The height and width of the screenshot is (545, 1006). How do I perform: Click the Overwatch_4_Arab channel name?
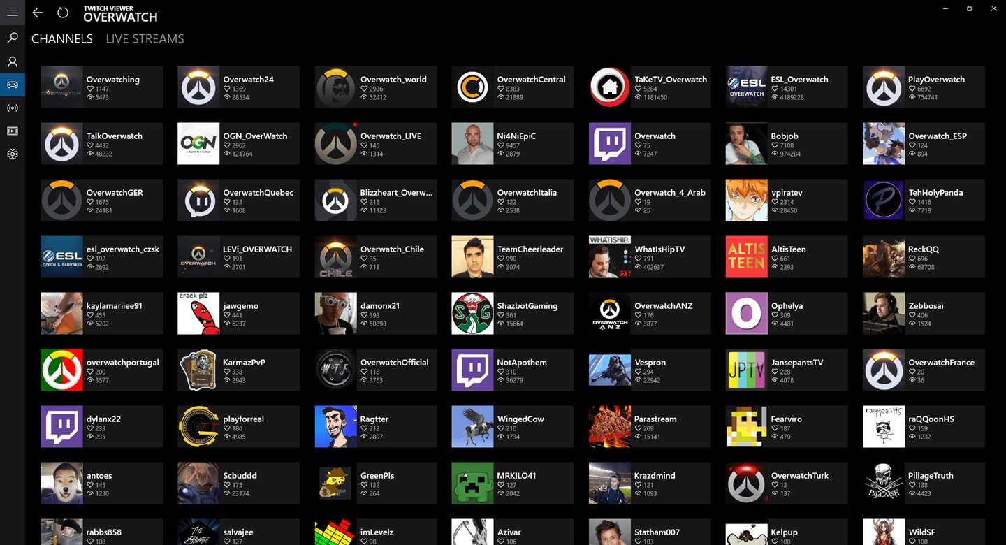coord(670,193)
